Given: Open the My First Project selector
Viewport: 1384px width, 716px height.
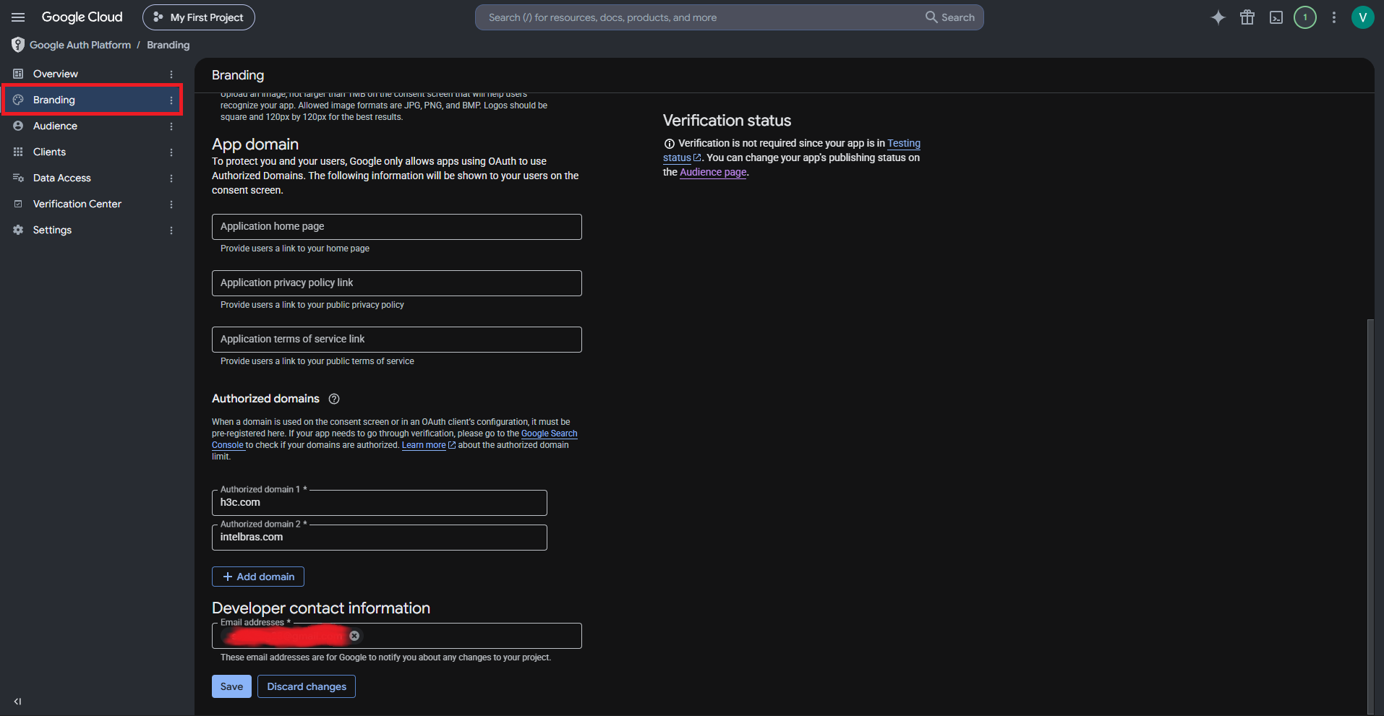Looking at the screenshot, I should (x=199, y=17).
